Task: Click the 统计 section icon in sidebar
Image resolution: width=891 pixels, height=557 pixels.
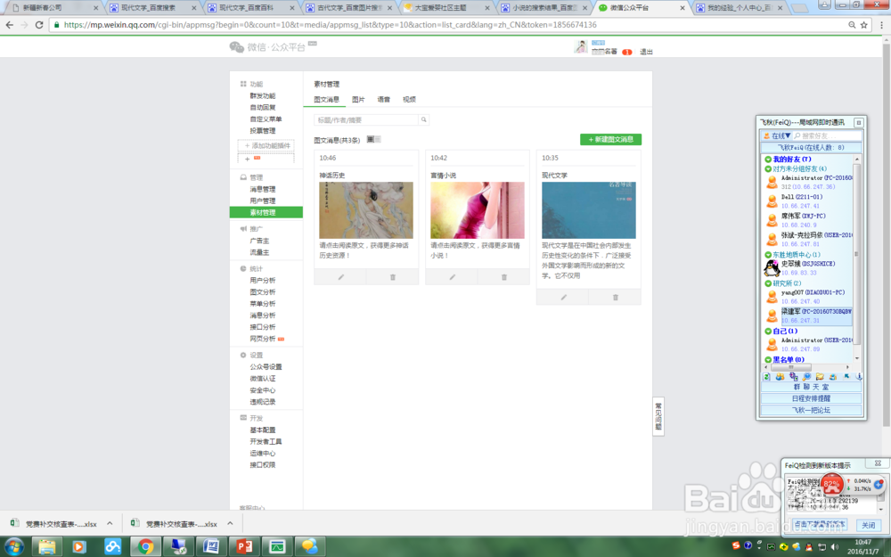Action: point(242,267)
